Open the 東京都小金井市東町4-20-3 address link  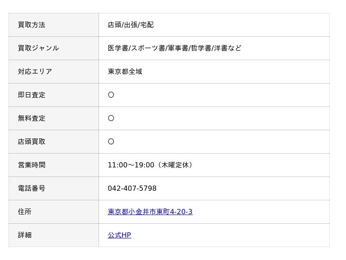(150, 212)
